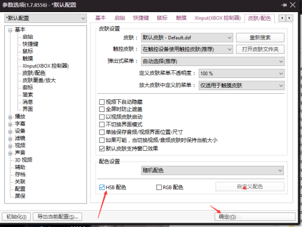Open 弹出式菜单 dropdown
Viewport: 302px width, 227px height.
pyautogui.click(x=213, y=61)
